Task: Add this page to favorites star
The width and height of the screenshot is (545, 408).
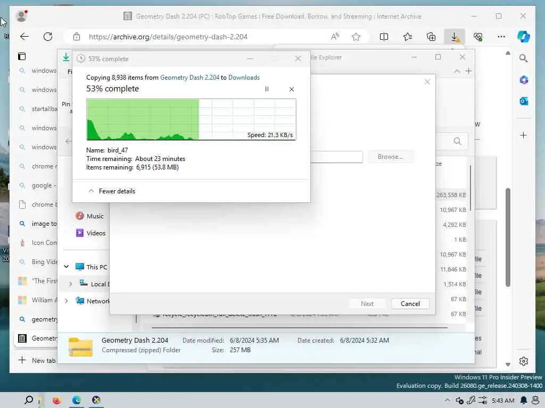Action: (356, 37)
